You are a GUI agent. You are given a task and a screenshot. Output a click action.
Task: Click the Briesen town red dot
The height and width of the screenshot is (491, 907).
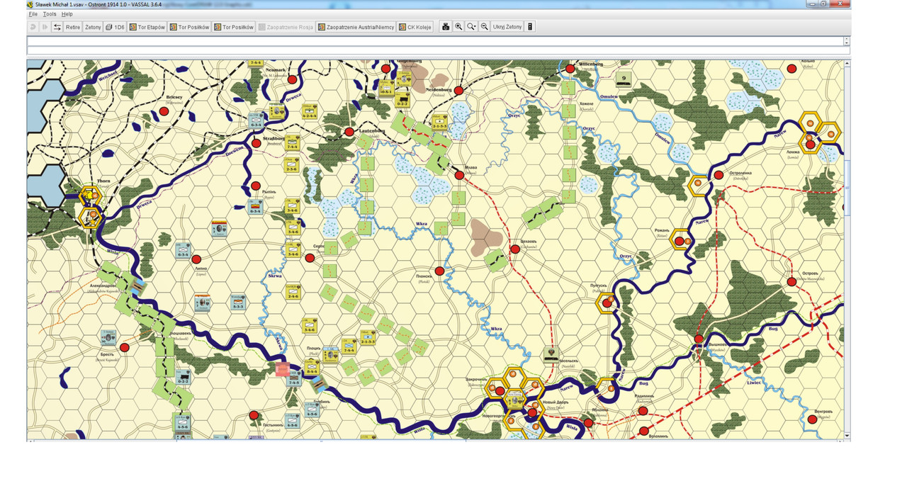pyautogui.click(x=164, y=111)
